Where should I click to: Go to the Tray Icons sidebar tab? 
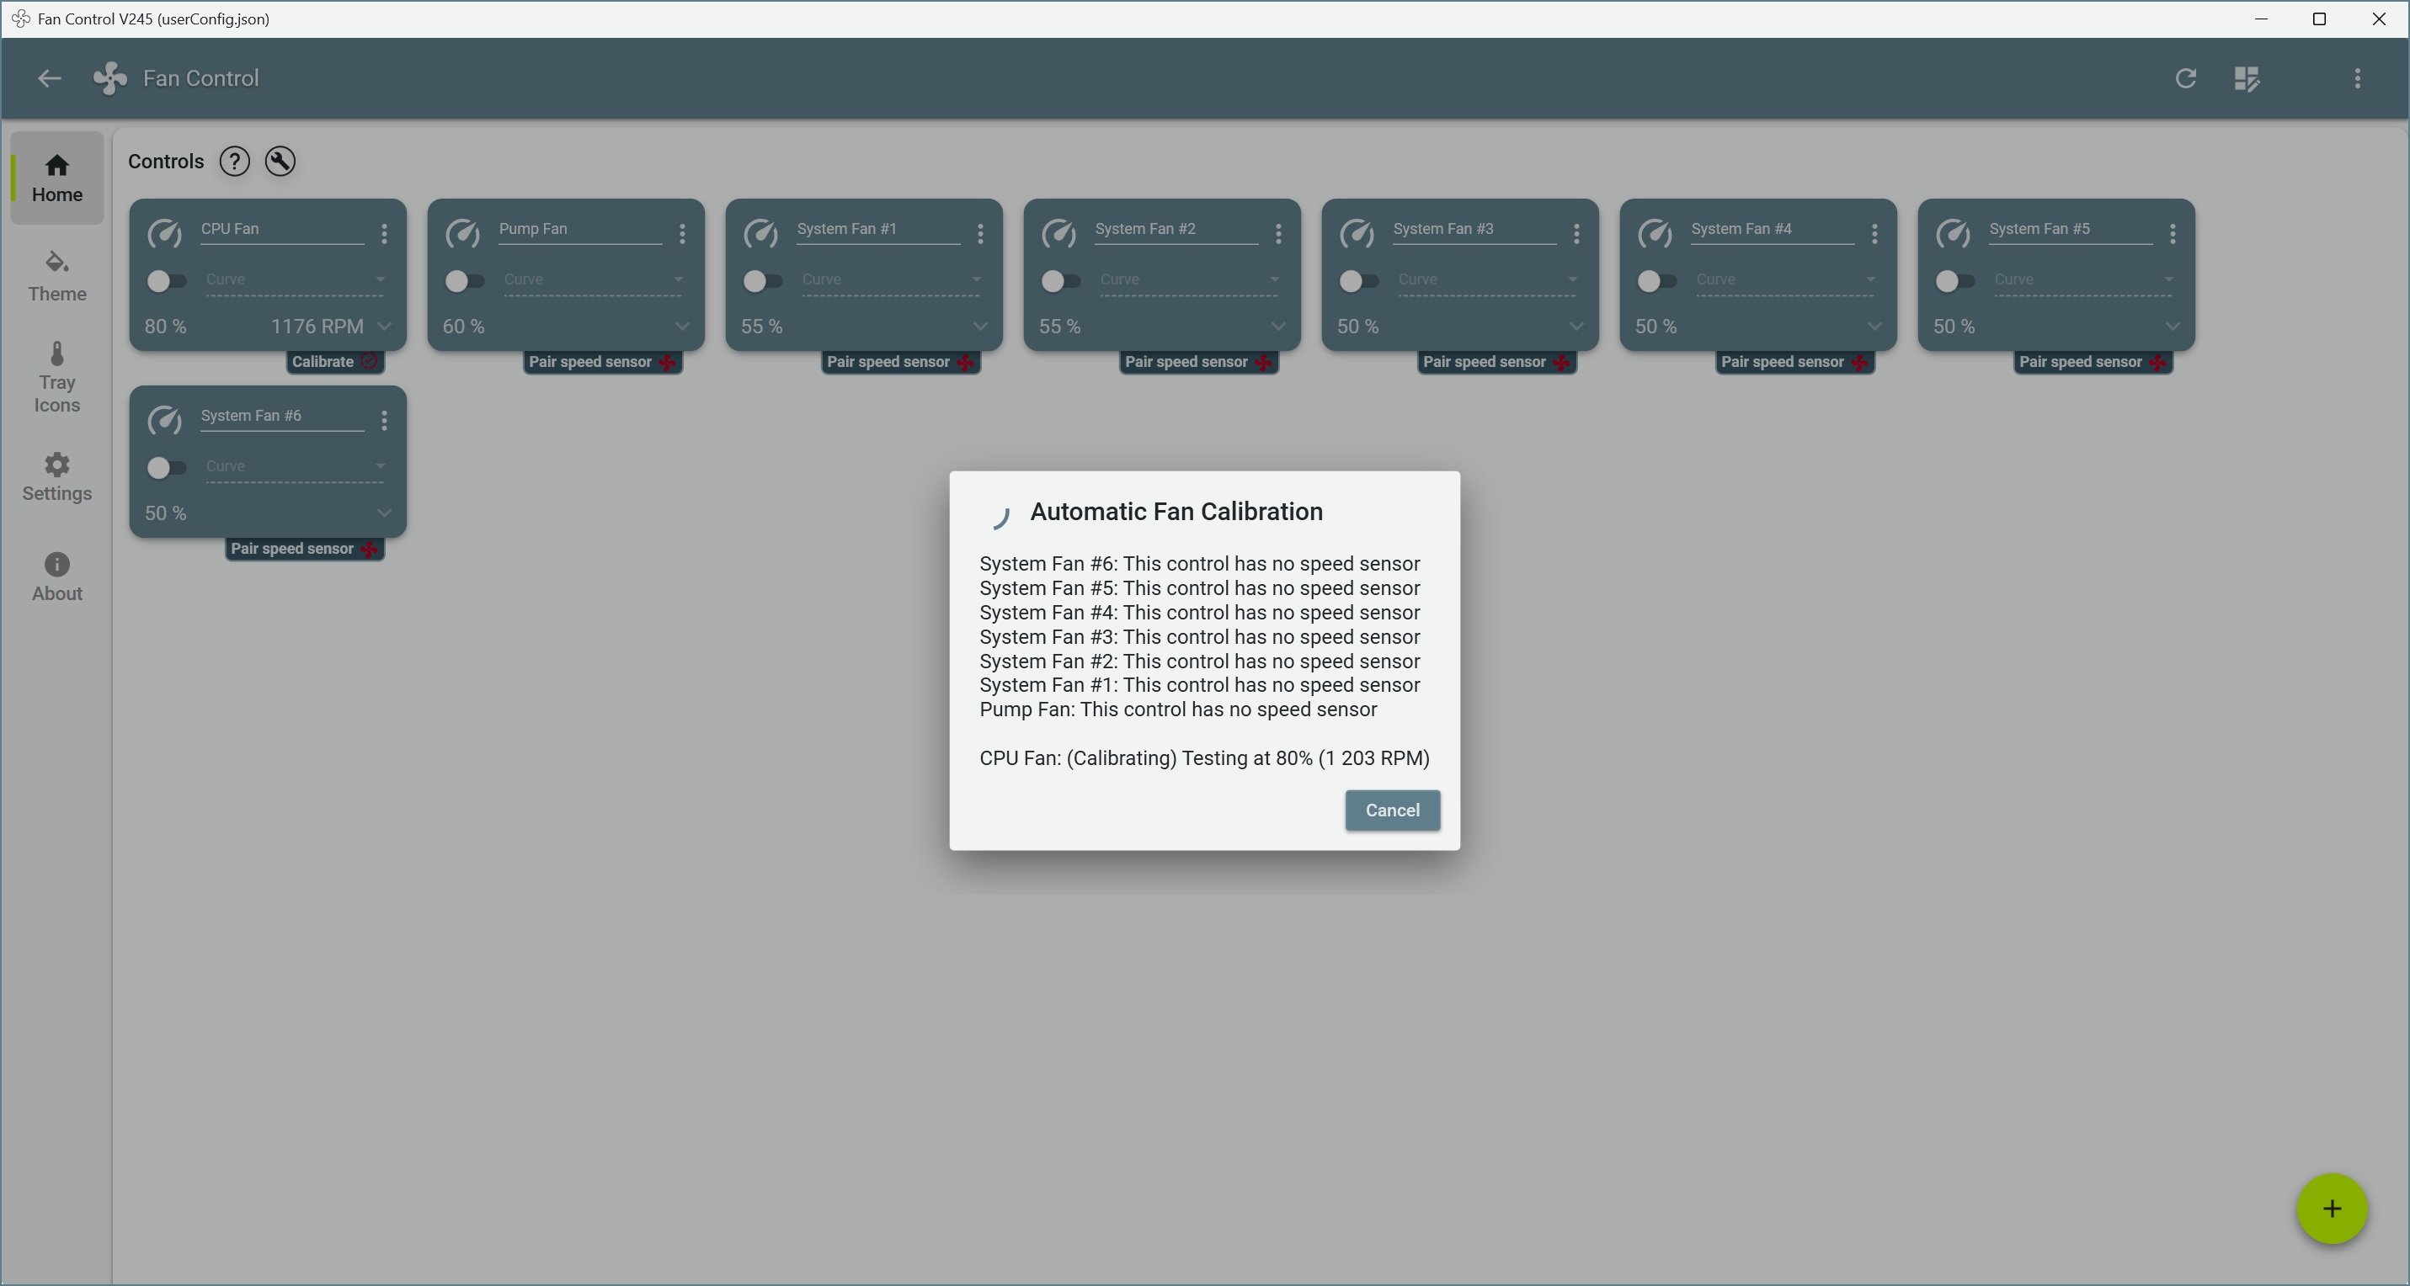[x=57, y=378]
